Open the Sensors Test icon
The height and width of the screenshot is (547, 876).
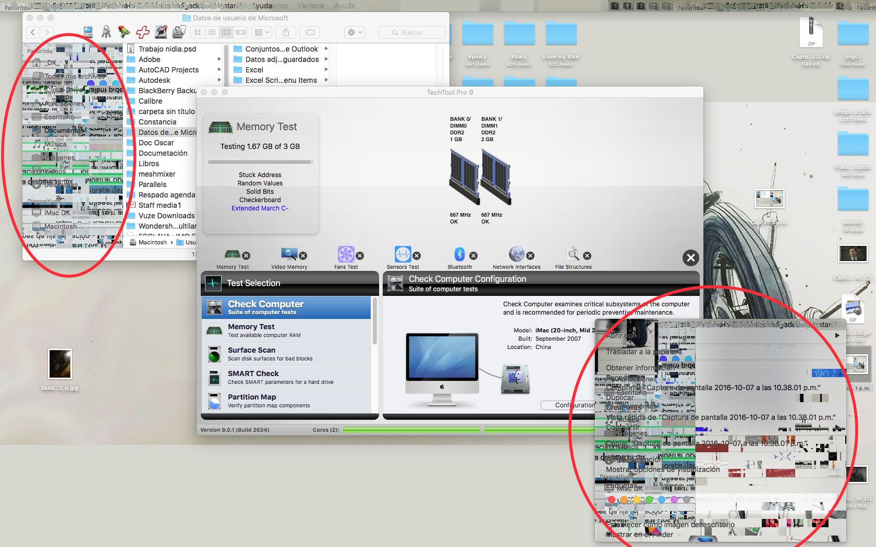coord(403,254)
